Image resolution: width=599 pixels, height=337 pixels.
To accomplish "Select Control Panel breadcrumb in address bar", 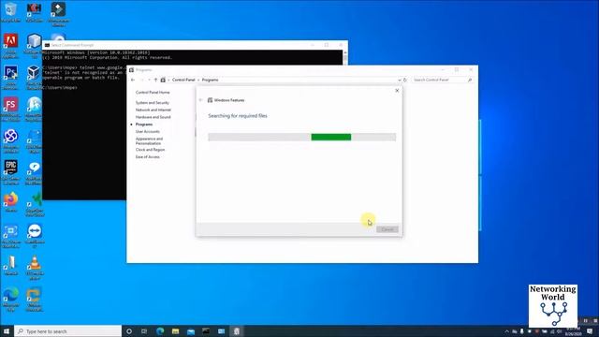I will click(x=183, y=80).
